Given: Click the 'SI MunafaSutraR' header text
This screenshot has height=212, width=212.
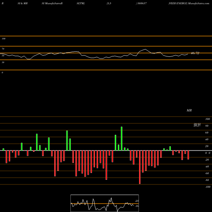Looking at the screenshot, I should pos(52,3).
